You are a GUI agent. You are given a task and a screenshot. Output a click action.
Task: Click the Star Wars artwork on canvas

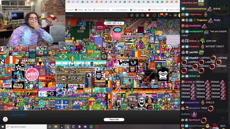(x=18, y=80)
